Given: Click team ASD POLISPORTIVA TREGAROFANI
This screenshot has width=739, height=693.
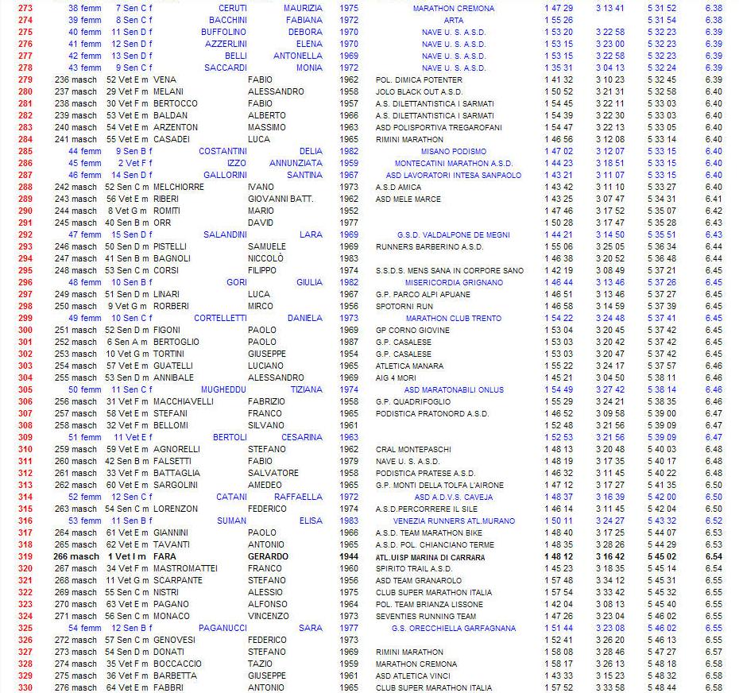Looking at the screenshot, I should tap(439, 128).
